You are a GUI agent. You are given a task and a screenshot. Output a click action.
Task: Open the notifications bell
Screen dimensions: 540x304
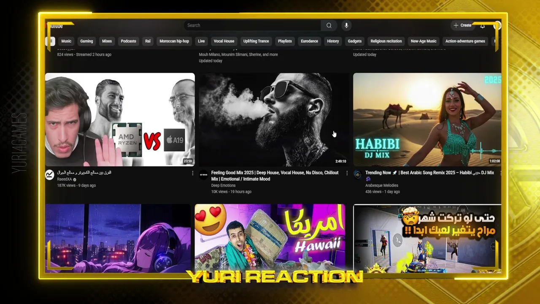(483, 25)
